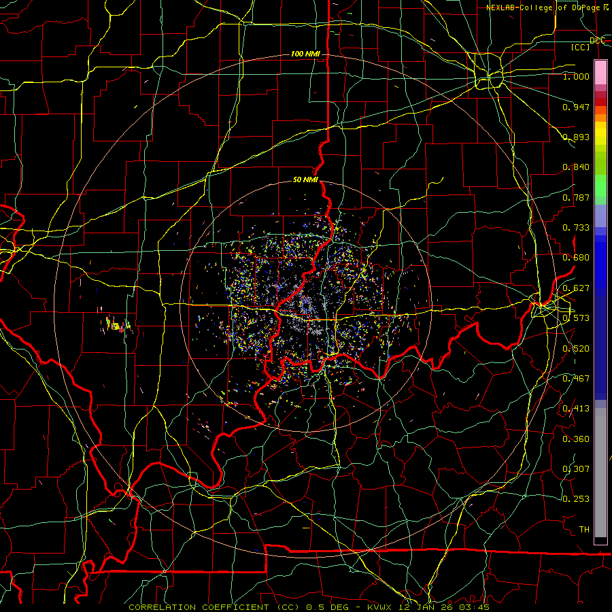612x612 pixels.
Task: Click the 0.520 legend value
Action: click(576, 349)
